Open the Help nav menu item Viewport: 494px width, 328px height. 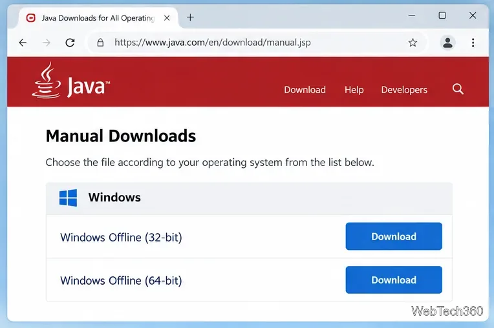[354, 90]
